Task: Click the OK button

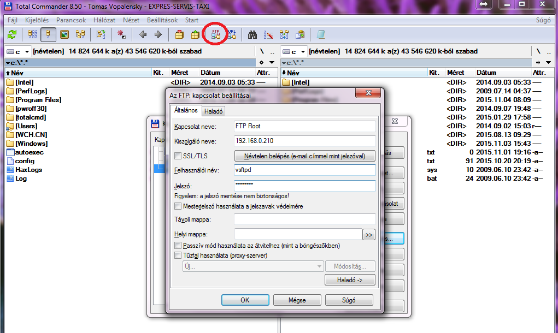Action: [x=245, y=300]
